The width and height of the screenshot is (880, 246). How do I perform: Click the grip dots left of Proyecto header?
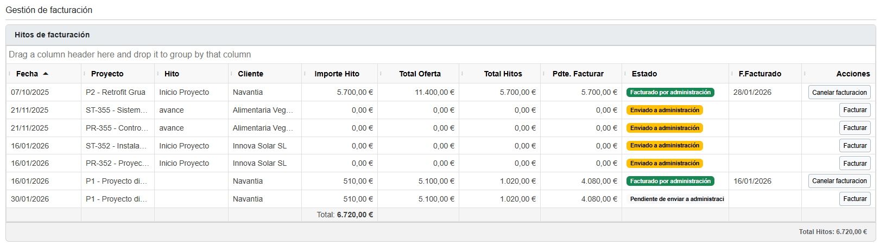click(84, 74)
